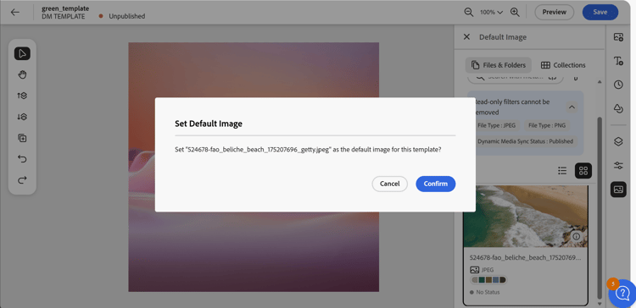Pick the brown color swatch
Image resolution: width=636 pixels, height=308 pixels.
[488, 280]
